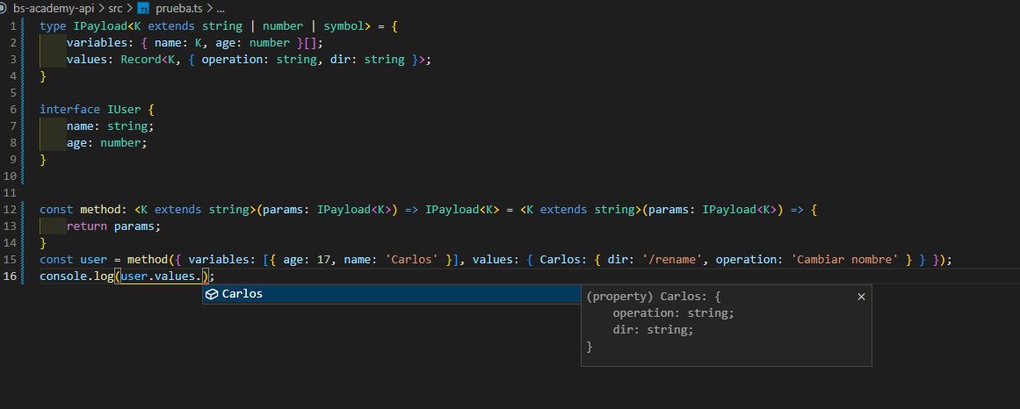
Task: Click 'symbol' type on line 1
Action: [344, 26]
